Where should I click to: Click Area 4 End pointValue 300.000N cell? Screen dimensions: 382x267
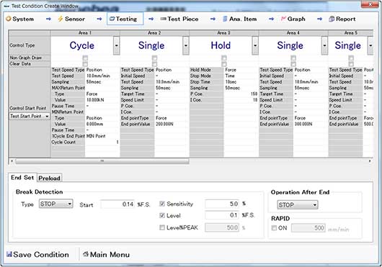[311, 124]
